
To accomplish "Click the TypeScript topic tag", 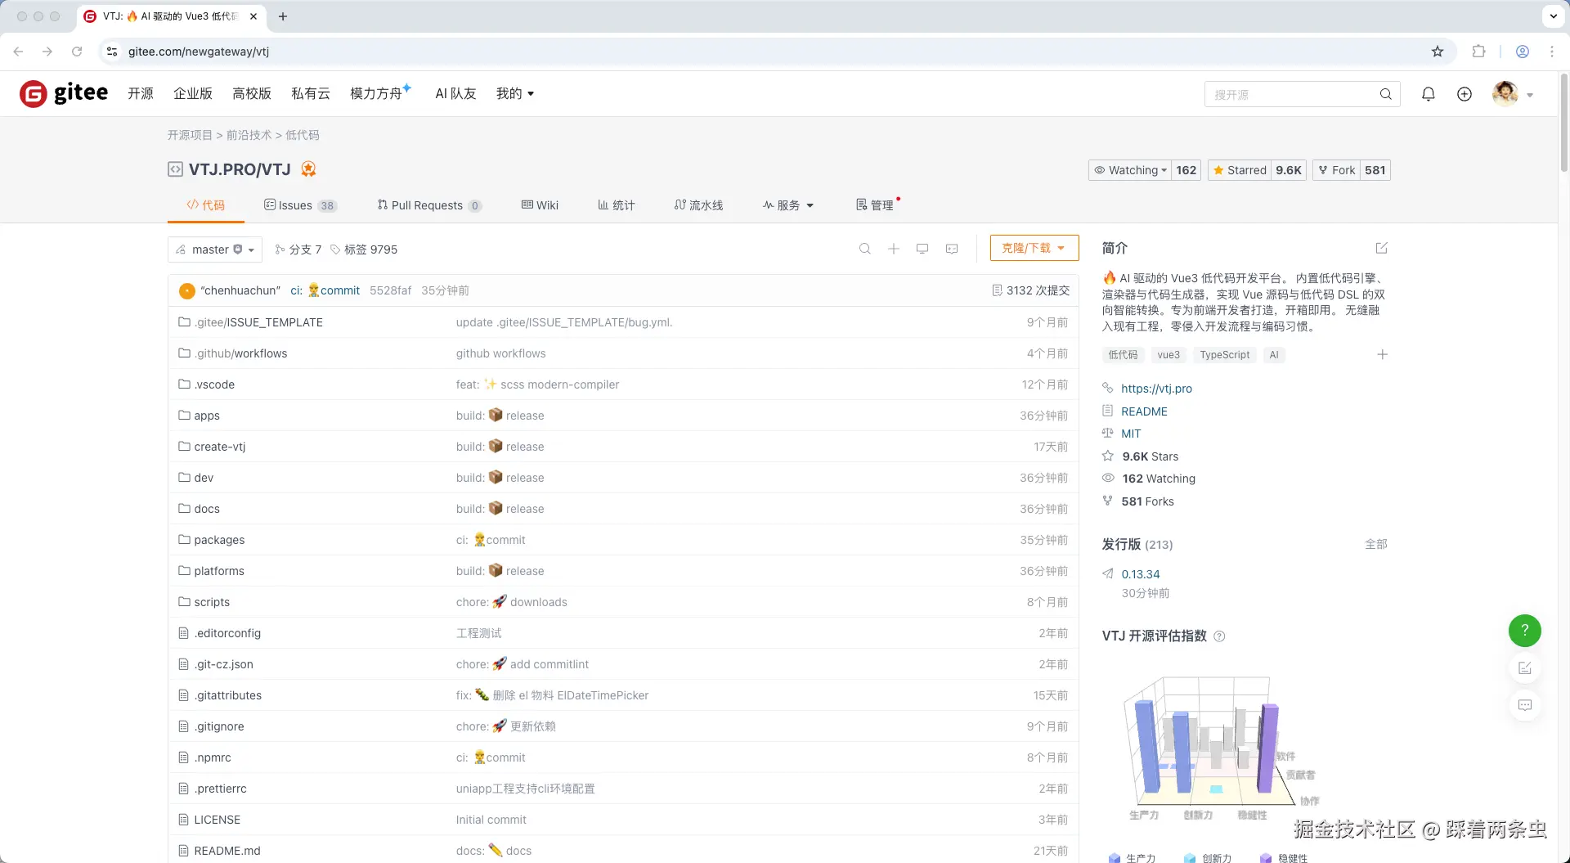I will [1225, 354].
